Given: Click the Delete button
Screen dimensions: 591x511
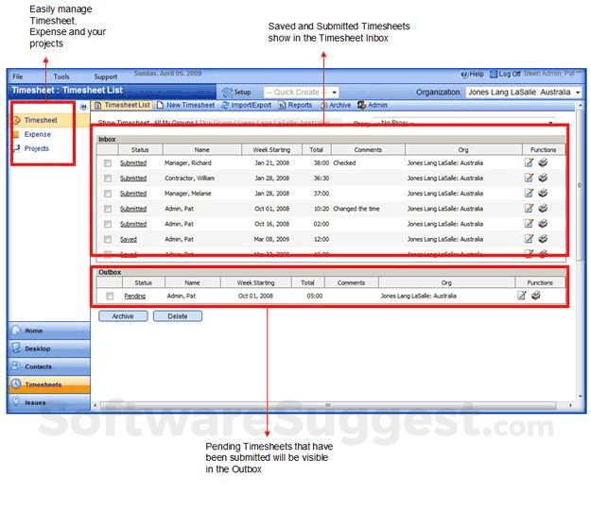Looking at the screenshot, I should [x=178, y=315].
